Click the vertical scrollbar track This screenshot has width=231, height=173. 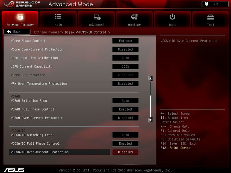[151, 98]
